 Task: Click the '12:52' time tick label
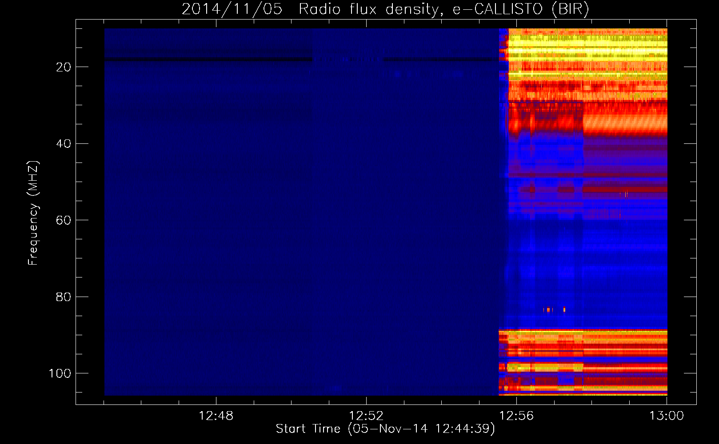coord(366,416)
